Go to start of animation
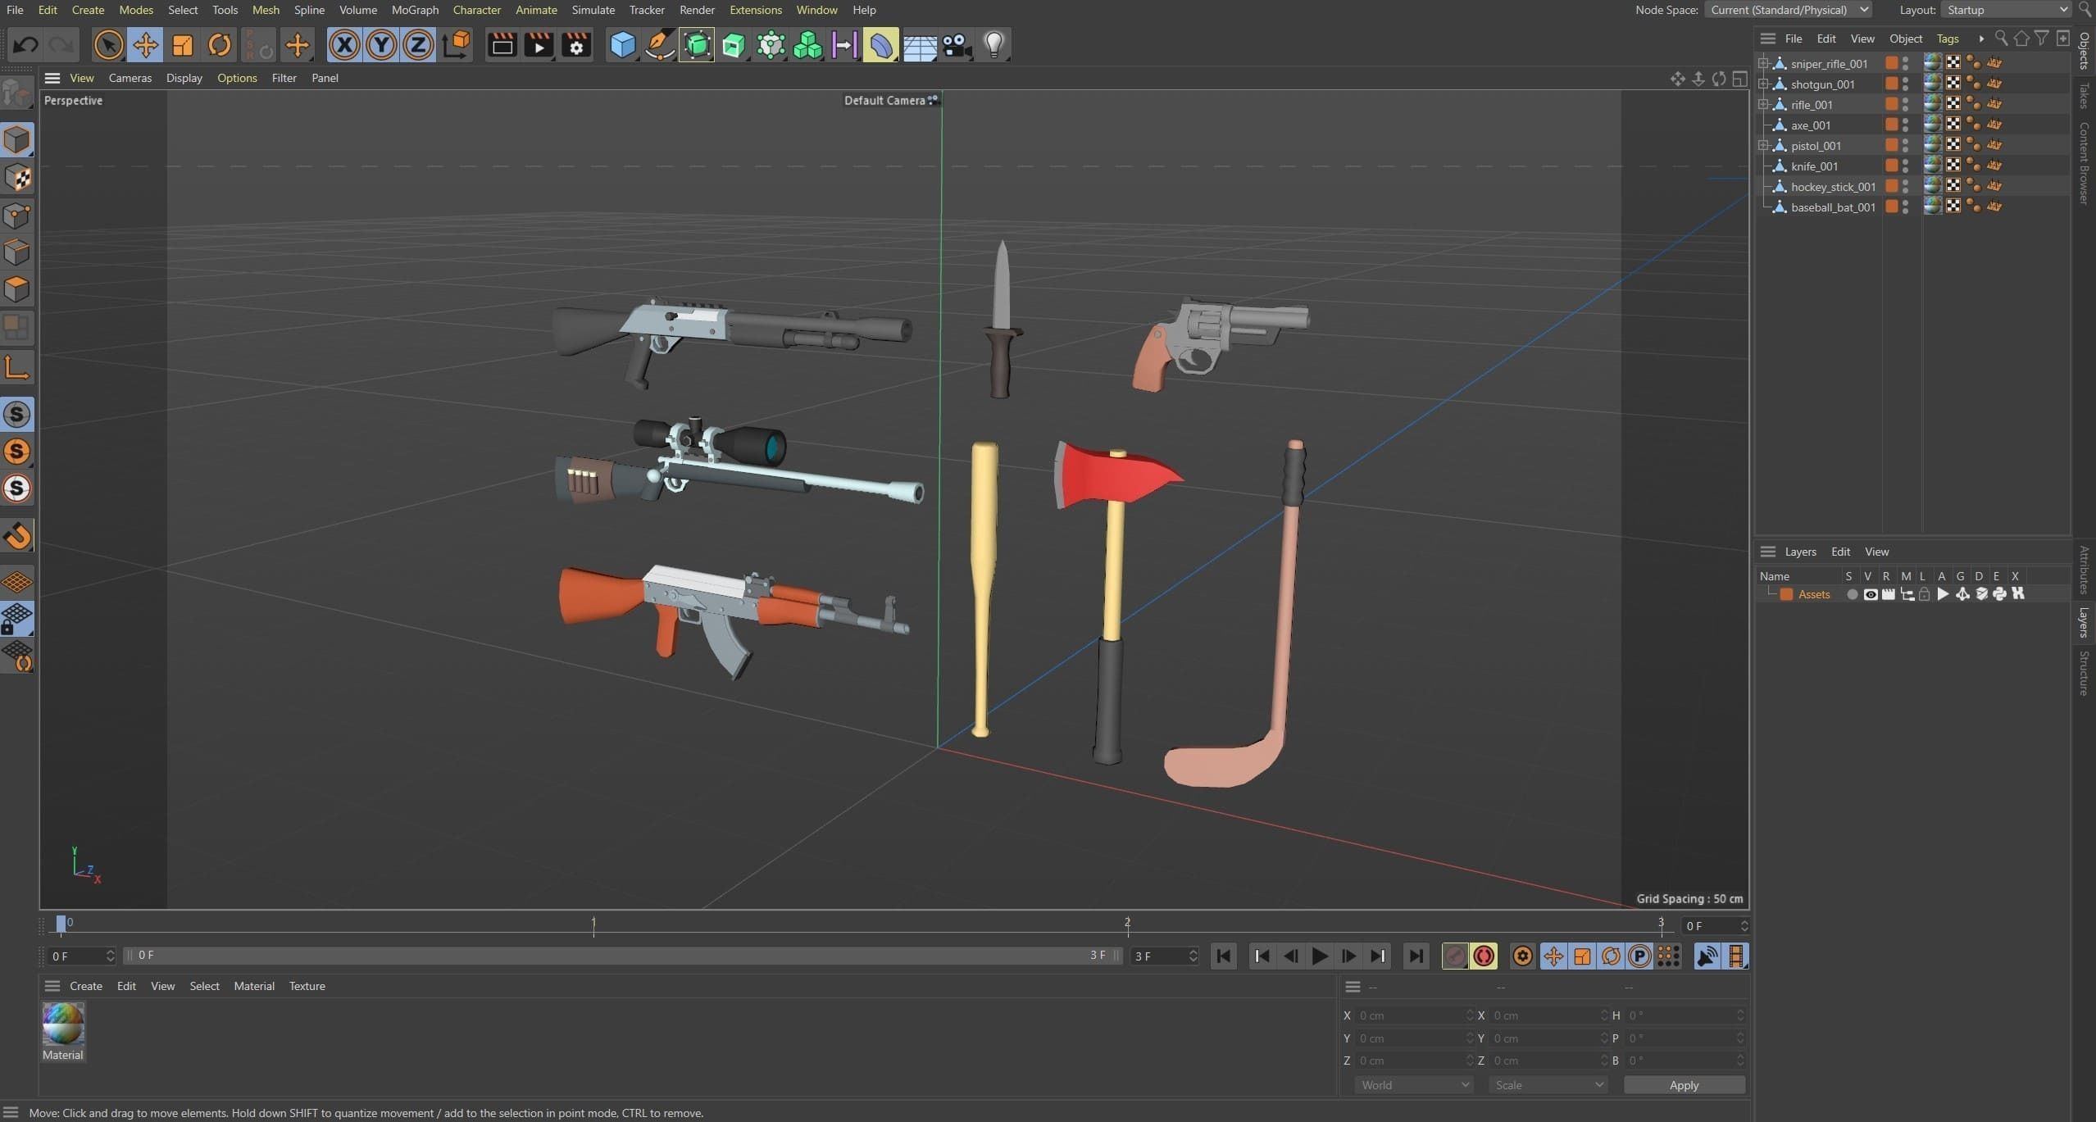Screen dimensions: 2096x1122 click(1224, 956)
